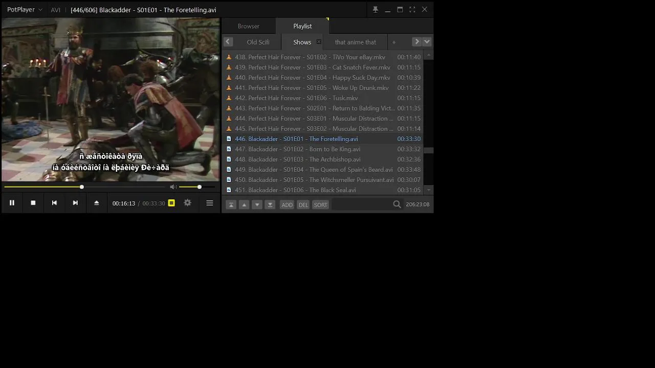The width and height of the screenshot is (655, 368).
Task: Click the eject/open file icon
Action: pos(96,203)
